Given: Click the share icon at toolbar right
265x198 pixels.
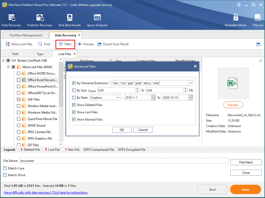Looking at the screenshot, I should pyautogui.click(x=258, y=44).
